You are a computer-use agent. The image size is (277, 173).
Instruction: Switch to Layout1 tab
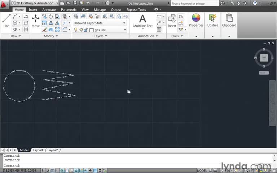coord(38,150)
